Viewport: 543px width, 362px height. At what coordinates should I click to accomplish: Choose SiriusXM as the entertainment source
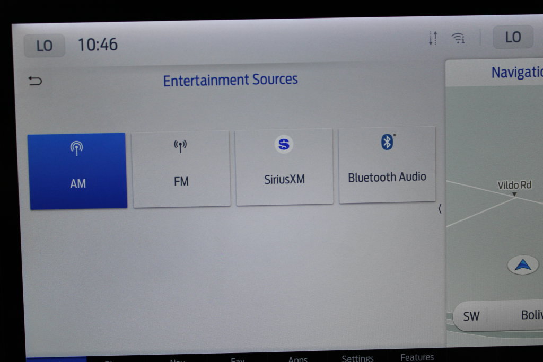284,167
